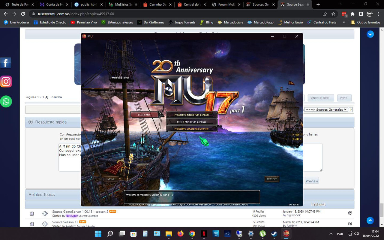Switch to Carrinho De browser tab
Screen dimensions: 384x240
tap(157, 4)
